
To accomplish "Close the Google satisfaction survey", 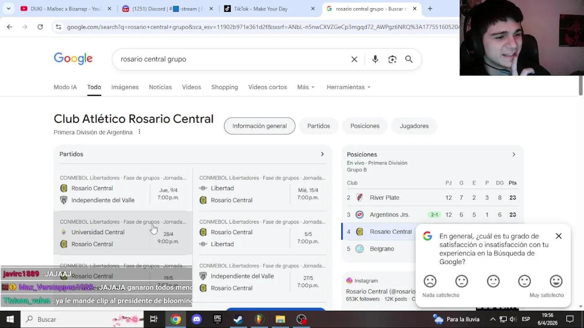I will (x=558, y=236).
